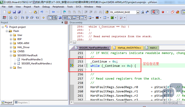The height and width of the screenshot is (107, 185).
Task: Paste from clipboard toolbar icon
Action: [x=35, y=12]
